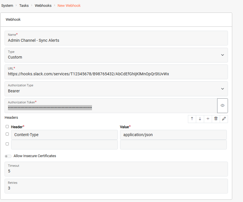Viewport: 243px width, 202px height.
Task: Edit headers with the pencil icon
Action: 224,119
